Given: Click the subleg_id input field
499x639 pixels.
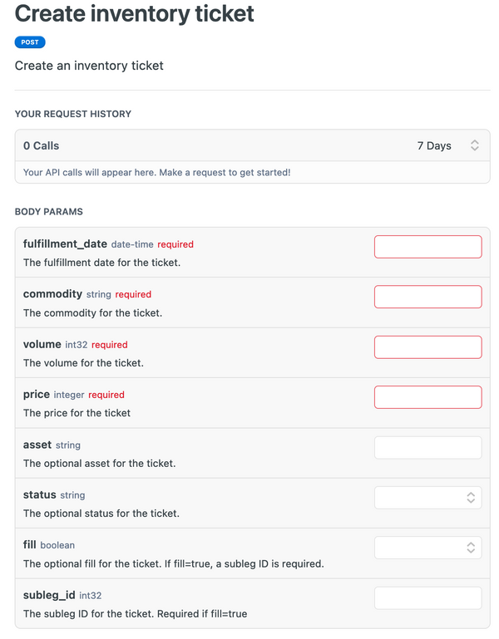Looking at the screenshot, I should click(x=427, y=597).
